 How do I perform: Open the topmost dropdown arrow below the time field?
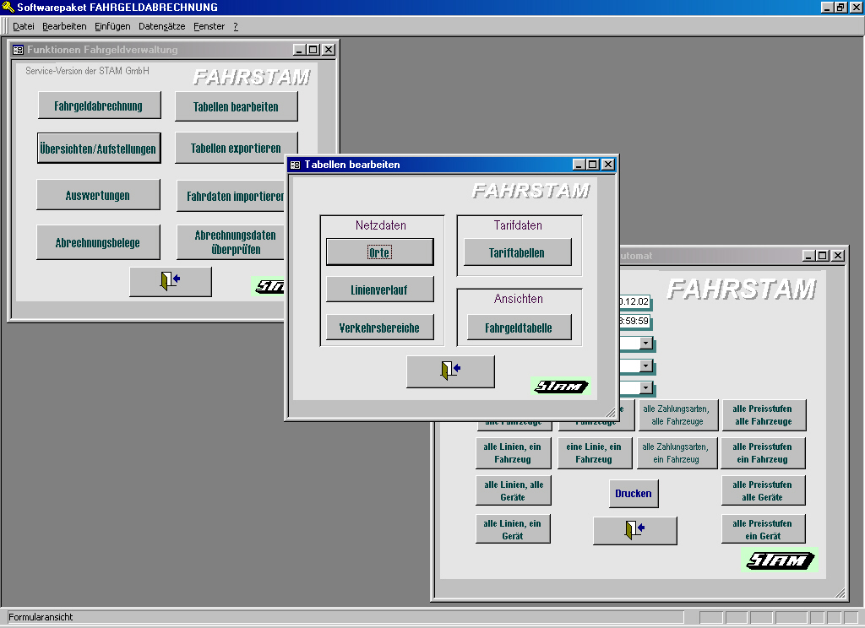point(645,344)
